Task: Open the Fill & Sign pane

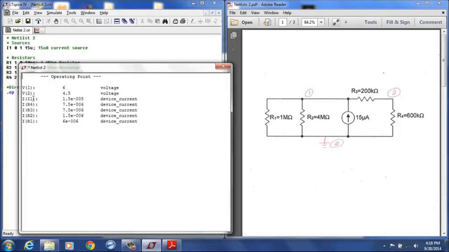Action: click(398, 22)
